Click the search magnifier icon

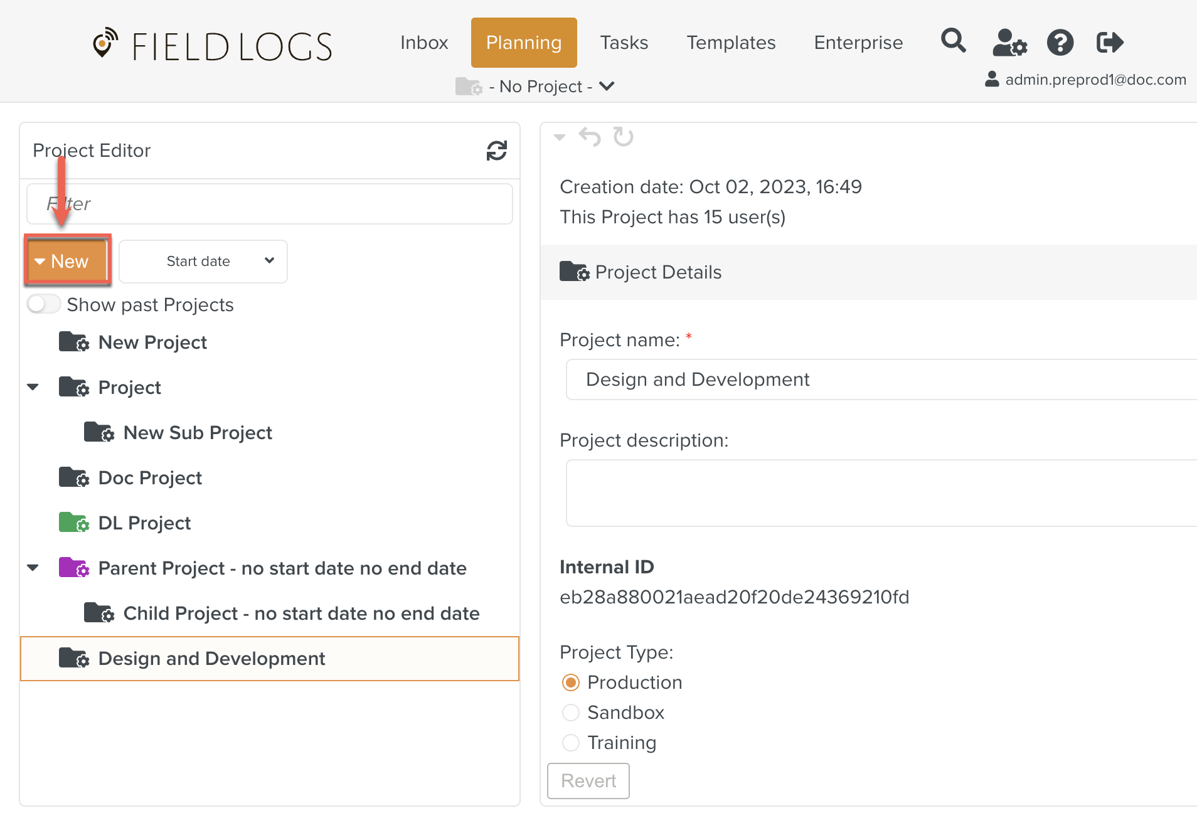pos(953,41)
